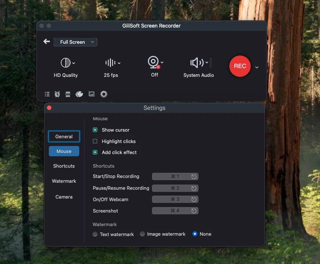The width and height of the screenshot is (320, 264).
Task: Reset the Start/Stop Recording shortcut
Action: 194,176
